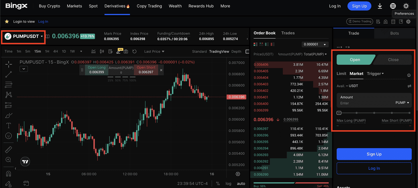Open the Derivatives menu
This screenshot has height=188, width=418.
[x=117, y=6]
